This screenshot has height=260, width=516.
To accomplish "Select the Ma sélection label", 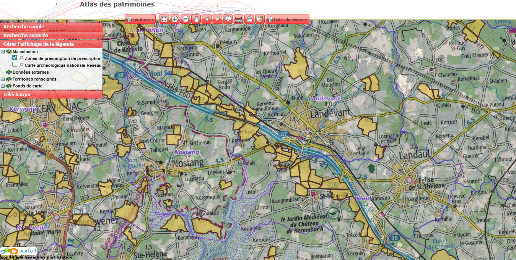I will point(25,52).
